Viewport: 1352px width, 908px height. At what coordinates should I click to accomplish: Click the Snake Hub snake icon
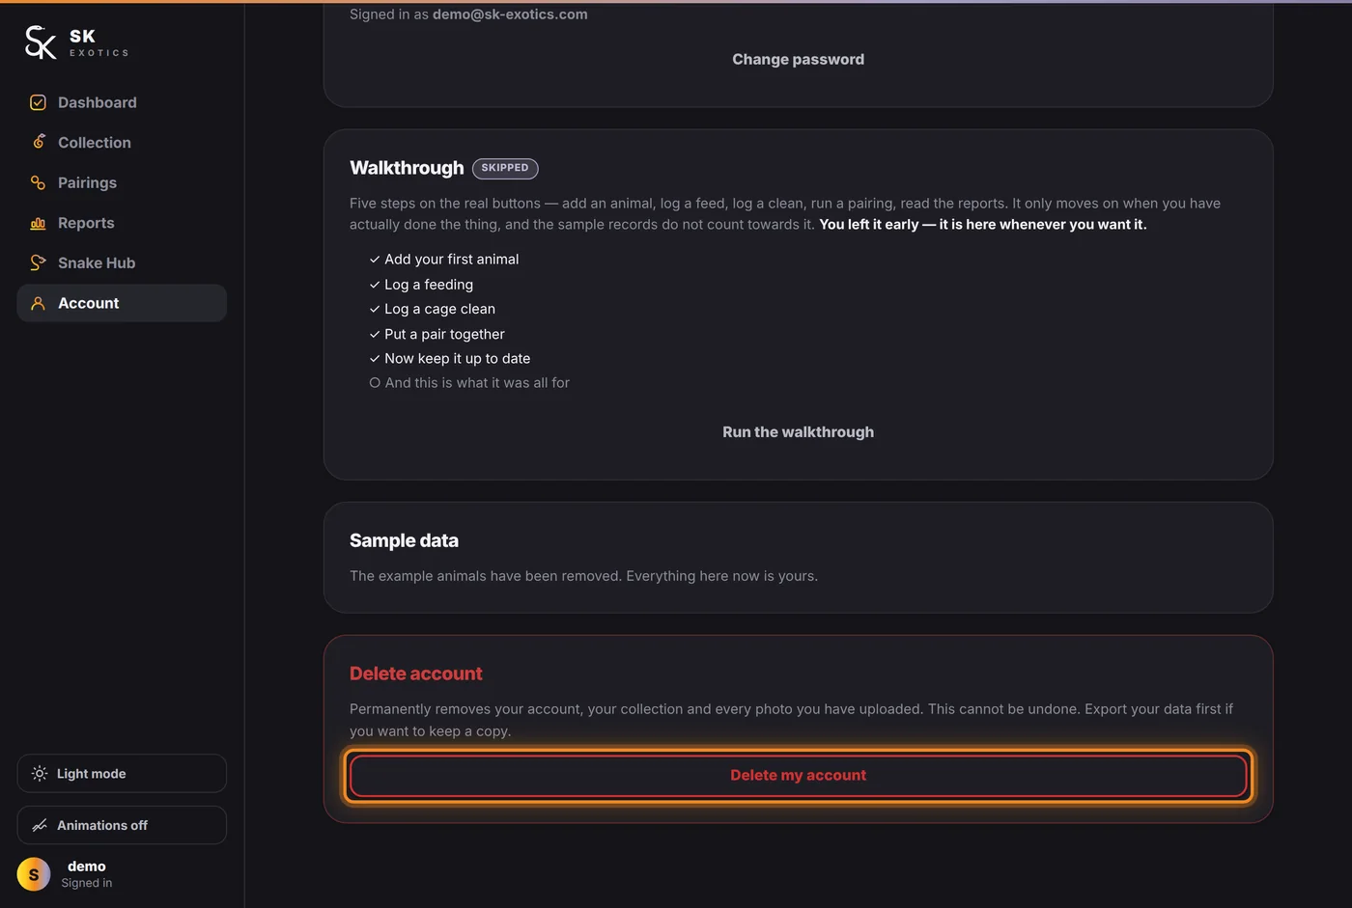38,262
